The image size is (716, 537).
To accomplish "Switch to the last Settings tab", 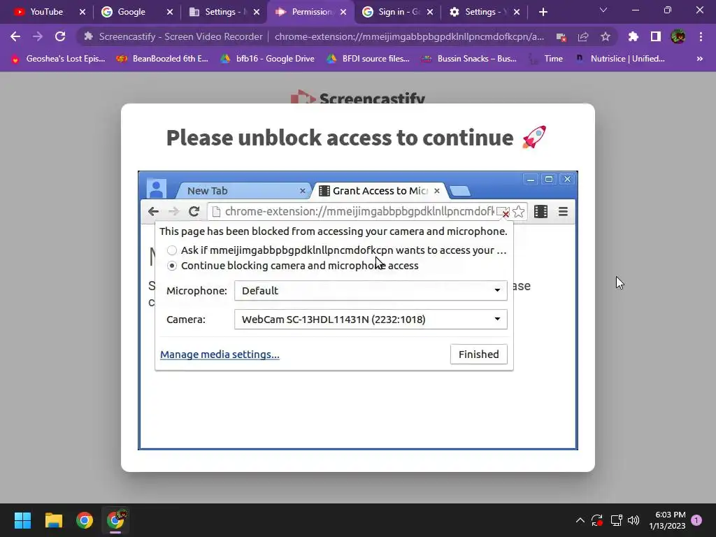I will tap(484, 12).
